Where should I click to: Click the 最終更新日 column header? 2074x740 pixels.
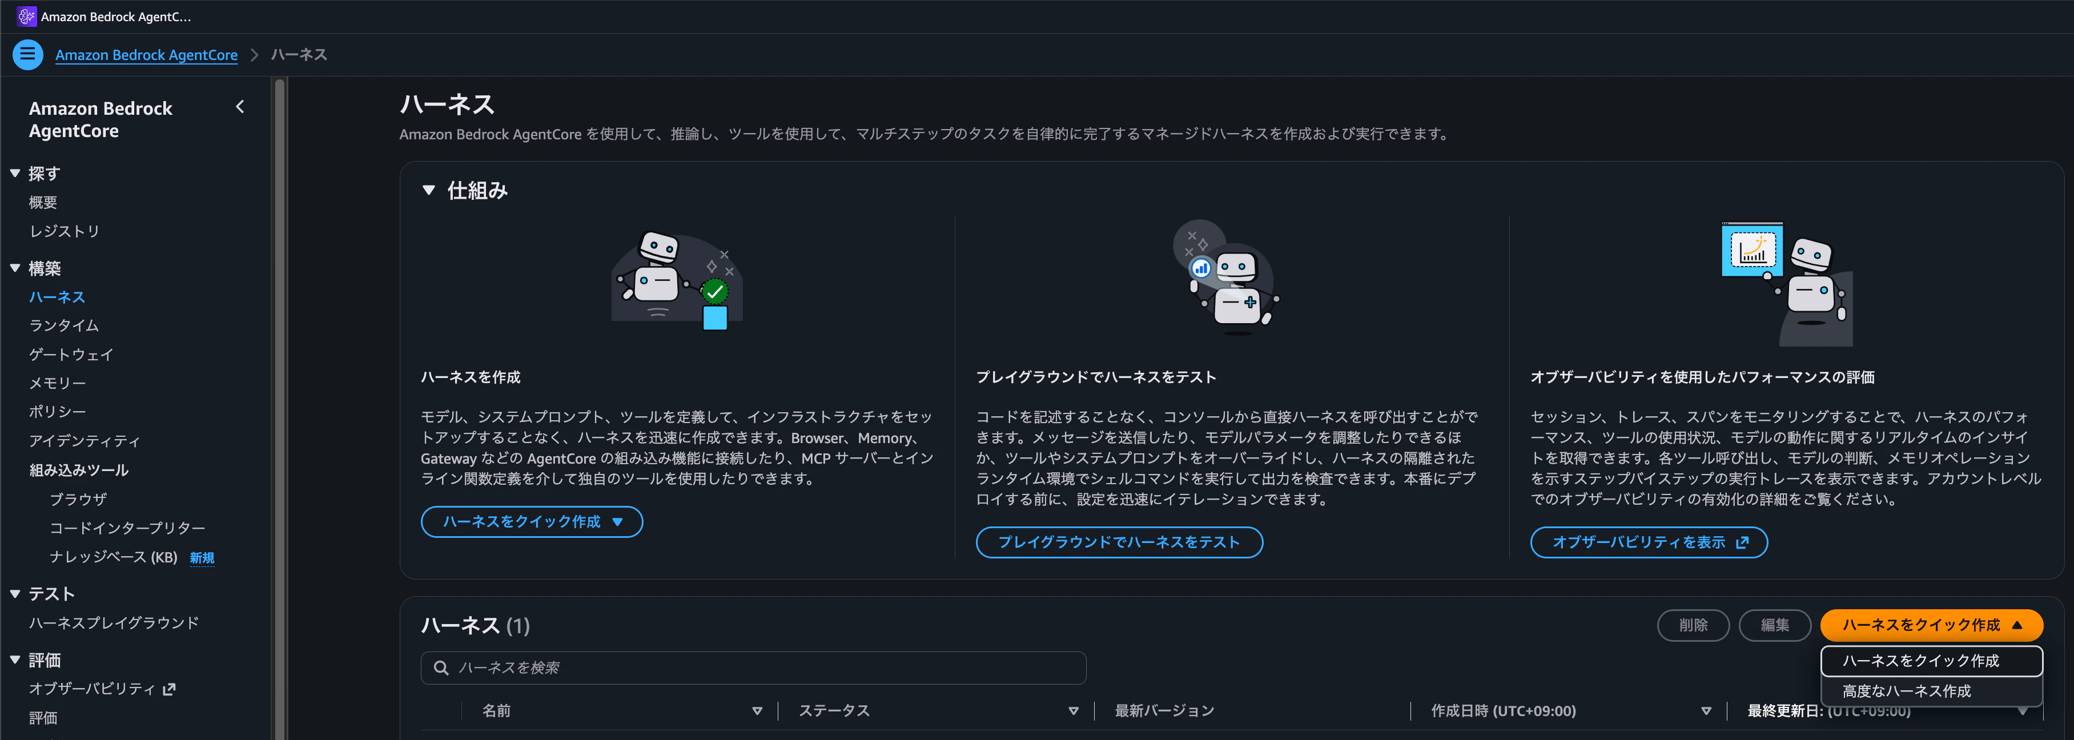(x=1828, y=711)
